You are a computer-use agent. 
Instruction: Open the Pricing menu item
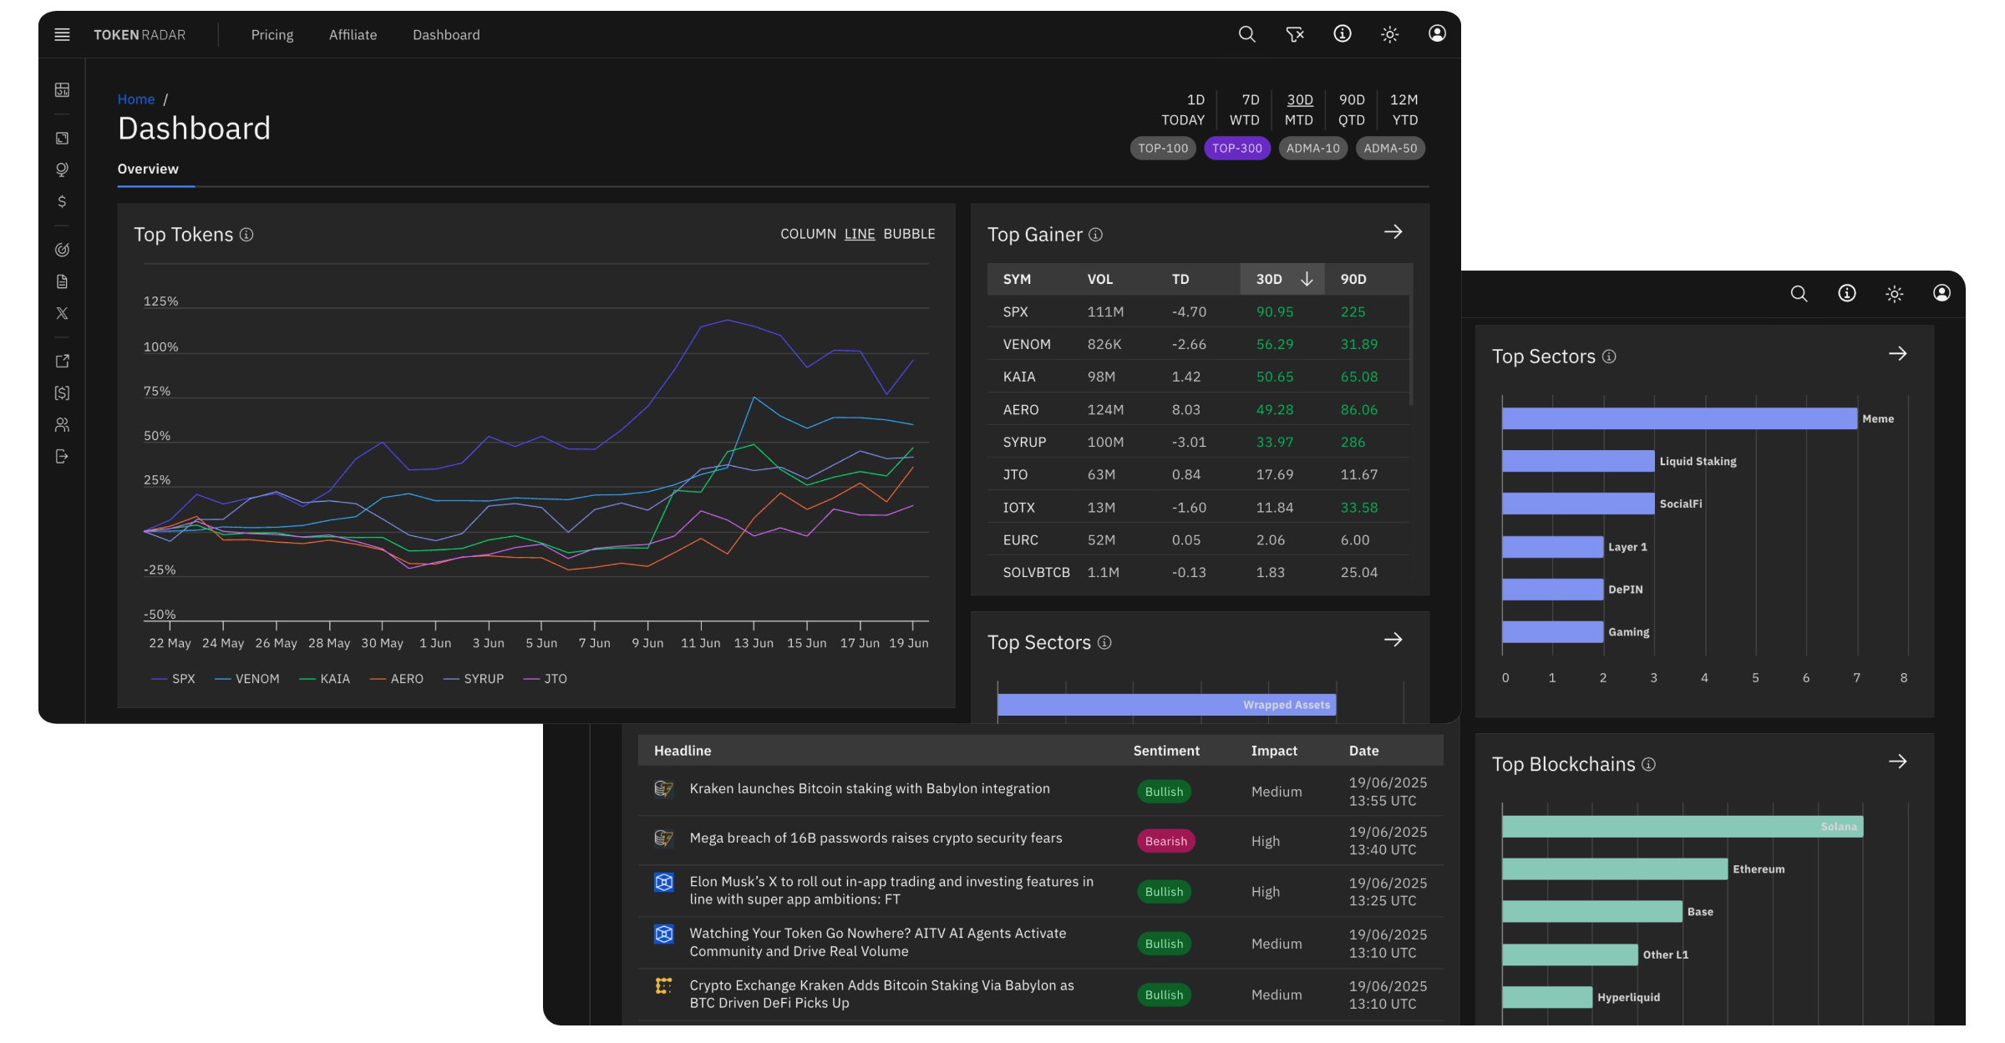[x=272, y=34]
